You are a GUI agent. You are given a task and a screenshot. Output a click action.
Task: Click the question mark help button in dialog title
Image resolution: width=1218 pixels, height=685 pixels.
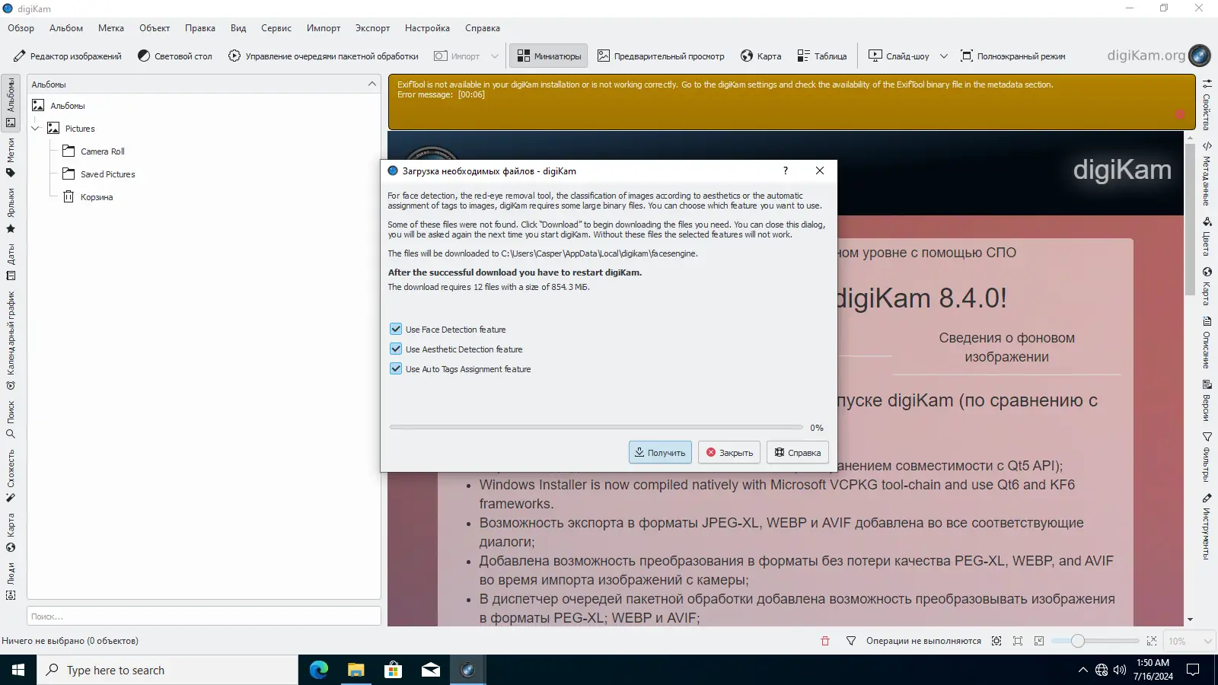click(x=786, y=171)
